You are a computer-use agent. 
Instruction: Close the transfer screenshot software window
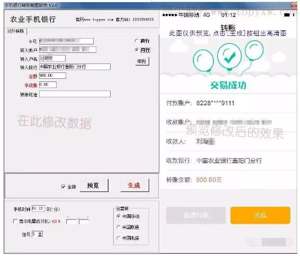[295, 5]
